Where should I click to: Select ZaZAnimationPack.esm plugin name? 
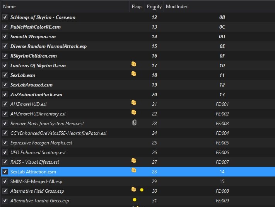[x=36, y=95]
